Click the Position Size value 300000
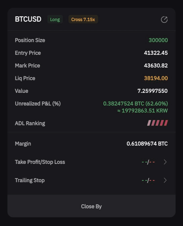 [x=158, y=40]
